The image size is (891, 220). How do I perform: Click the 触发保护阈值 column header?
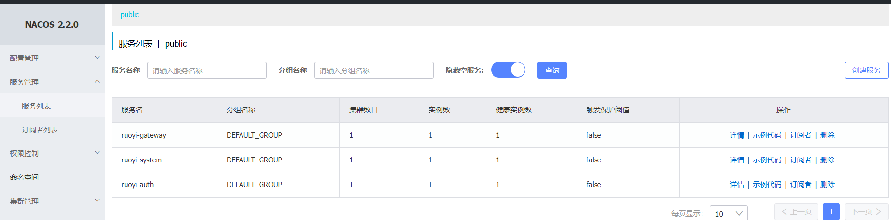[608, 110]
